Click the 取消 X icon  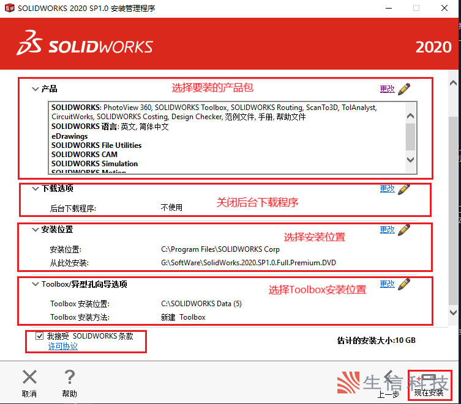click(x=30, y=377)
